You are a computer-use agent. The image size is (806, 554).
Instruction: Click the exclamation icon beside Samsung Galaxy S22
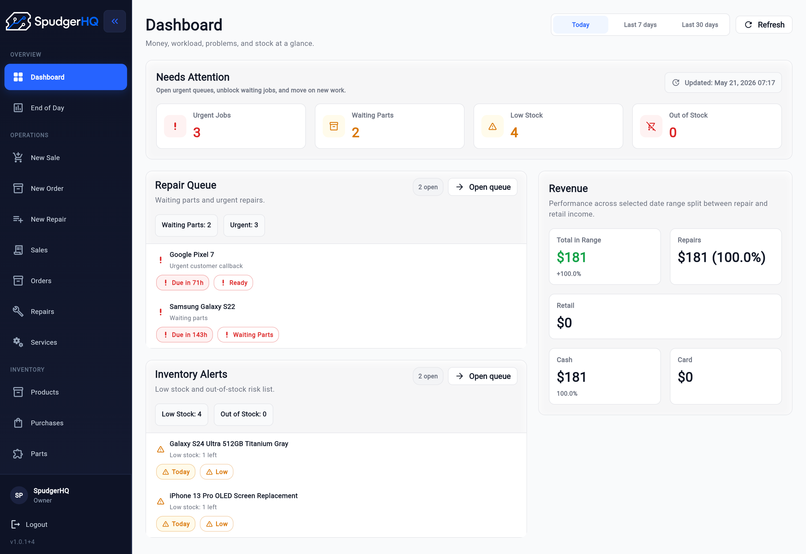[160, 312]
